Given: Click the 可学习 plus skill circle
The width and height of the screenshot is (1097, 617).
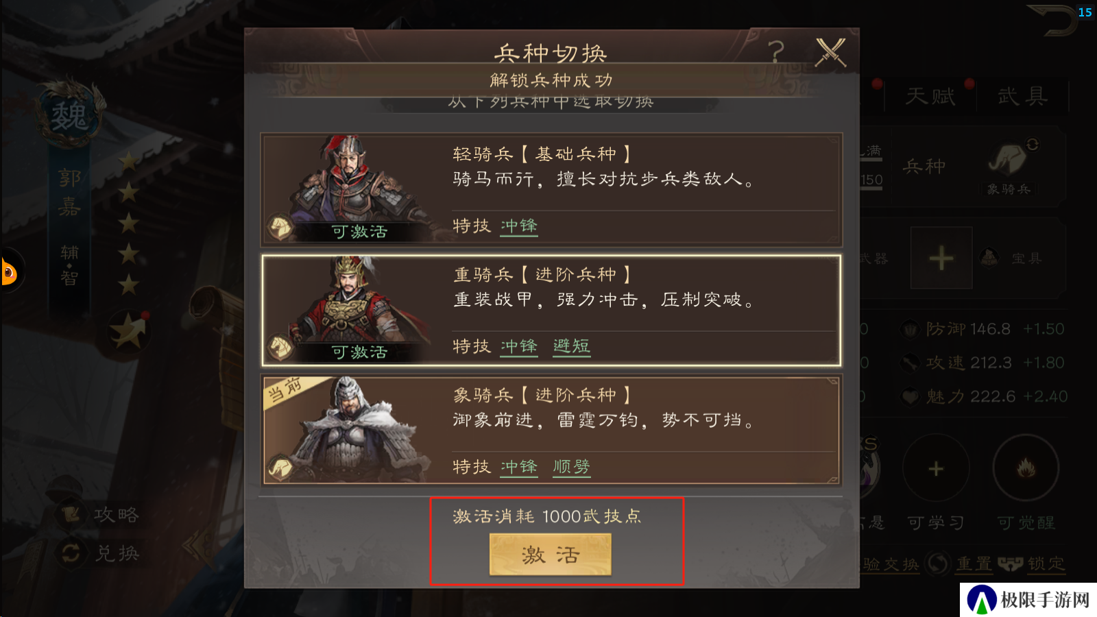Looking at the screenshot, I should (x=936, y=469).
